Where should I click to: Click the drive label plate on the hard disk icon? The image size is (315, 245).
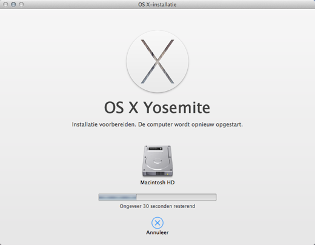(x=155, y=149)
